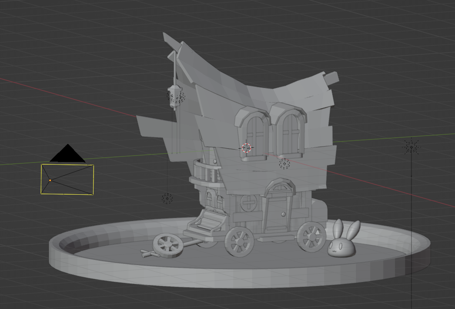Select the sun light with rays
Image resolution: width=455 pixels, height=309 pixels.
[411, 147]
